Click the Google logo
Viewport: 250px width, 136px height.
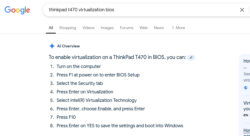(x=17, y=10)
